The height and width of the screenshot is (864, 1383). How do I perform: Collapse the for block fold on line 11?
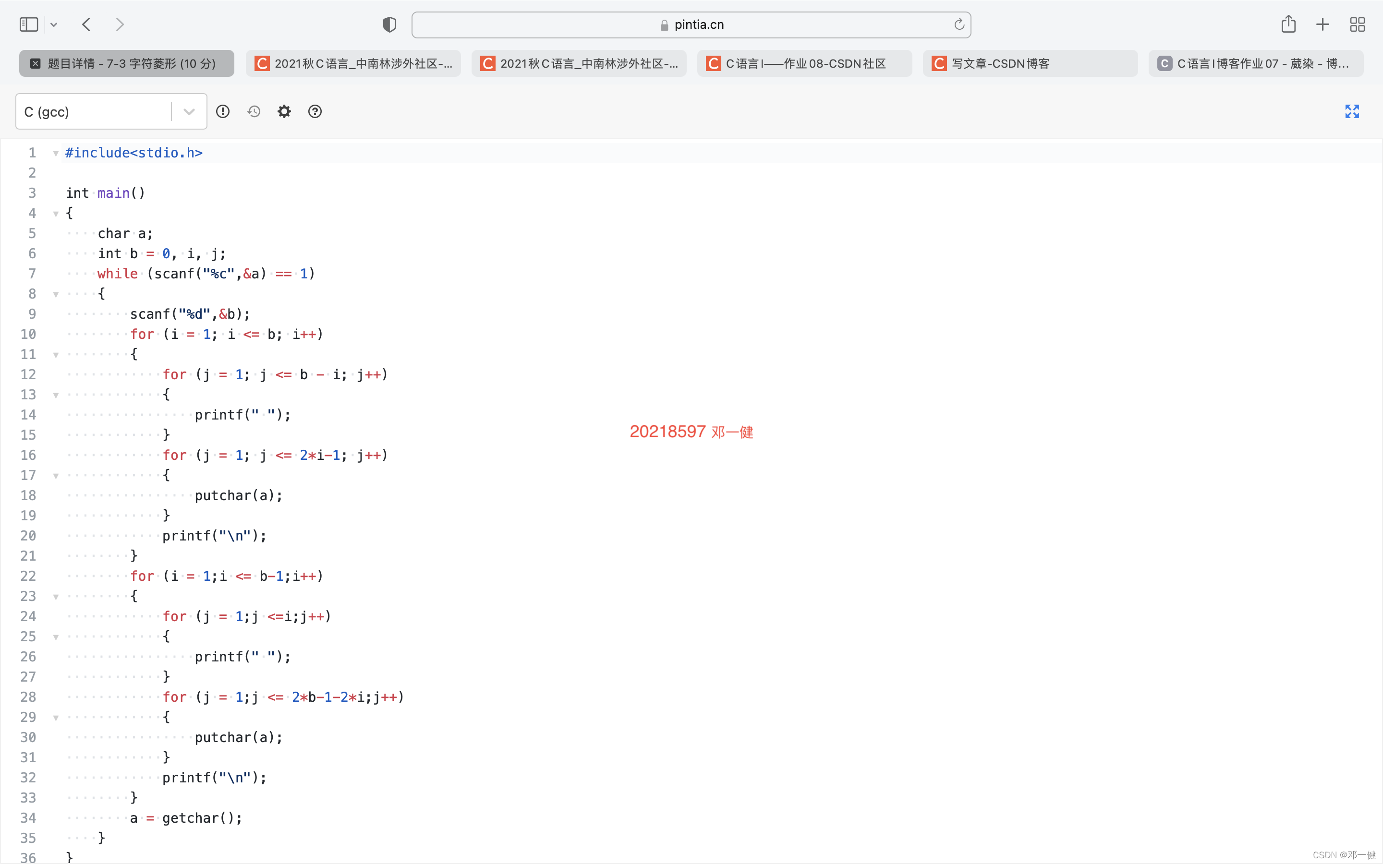(x=55, y=355)
